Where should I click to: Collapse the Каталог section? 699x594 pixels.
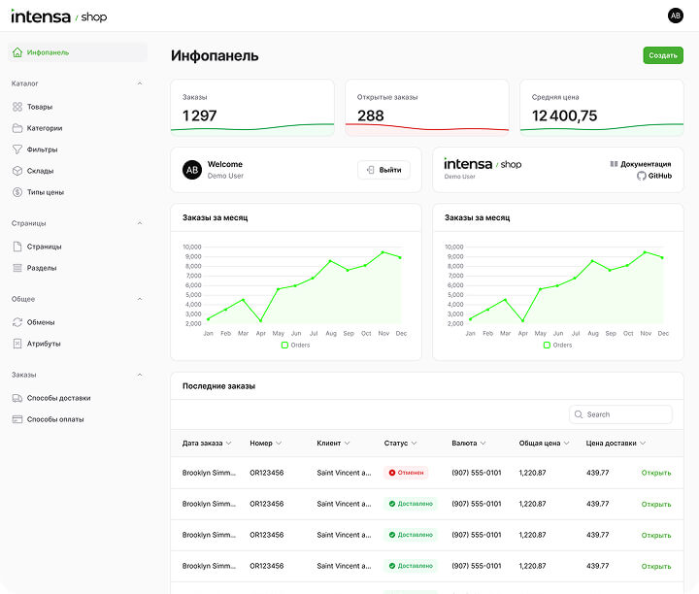140,83
